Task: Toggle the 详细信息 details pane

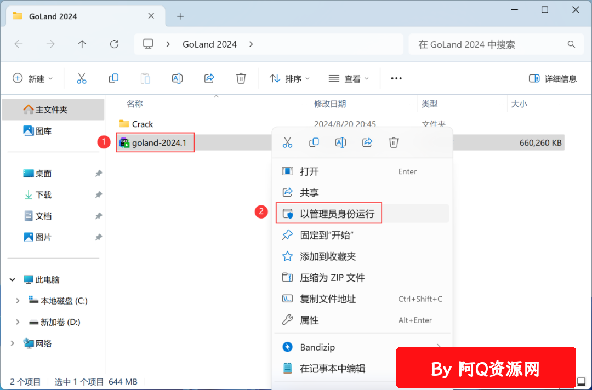Action: click(553, 78)
